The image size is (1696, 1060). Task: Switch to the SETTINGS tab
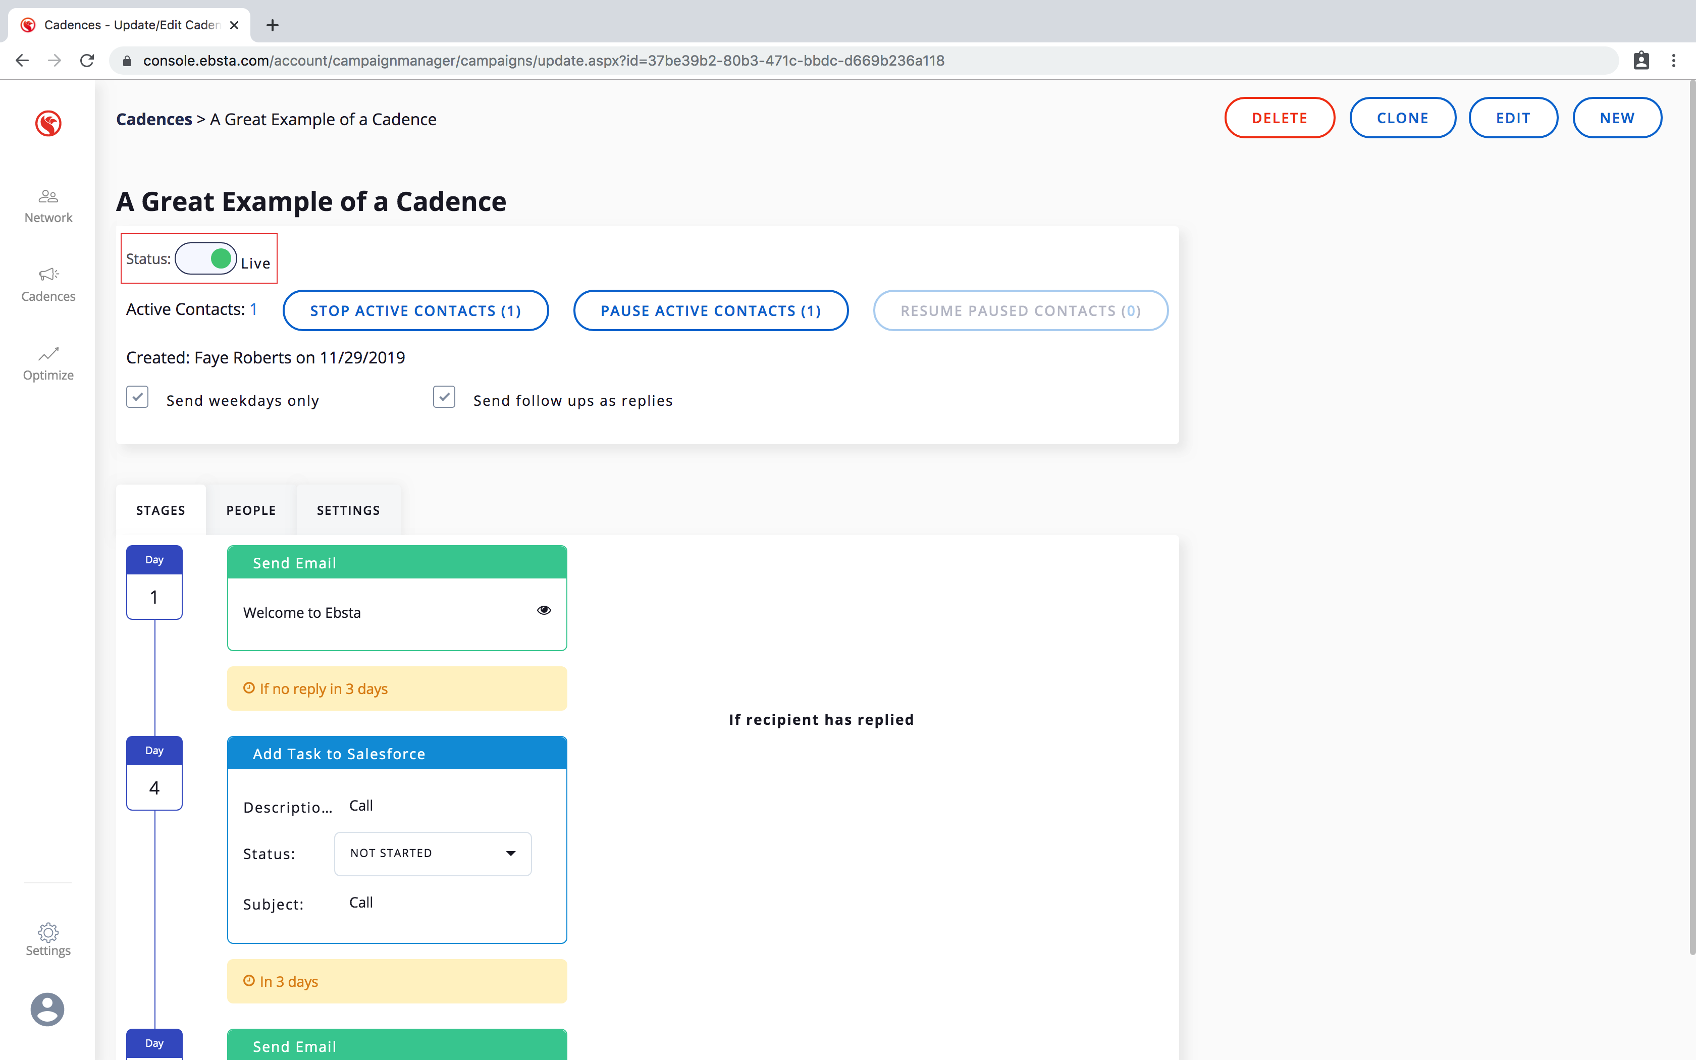click(348, 510)
